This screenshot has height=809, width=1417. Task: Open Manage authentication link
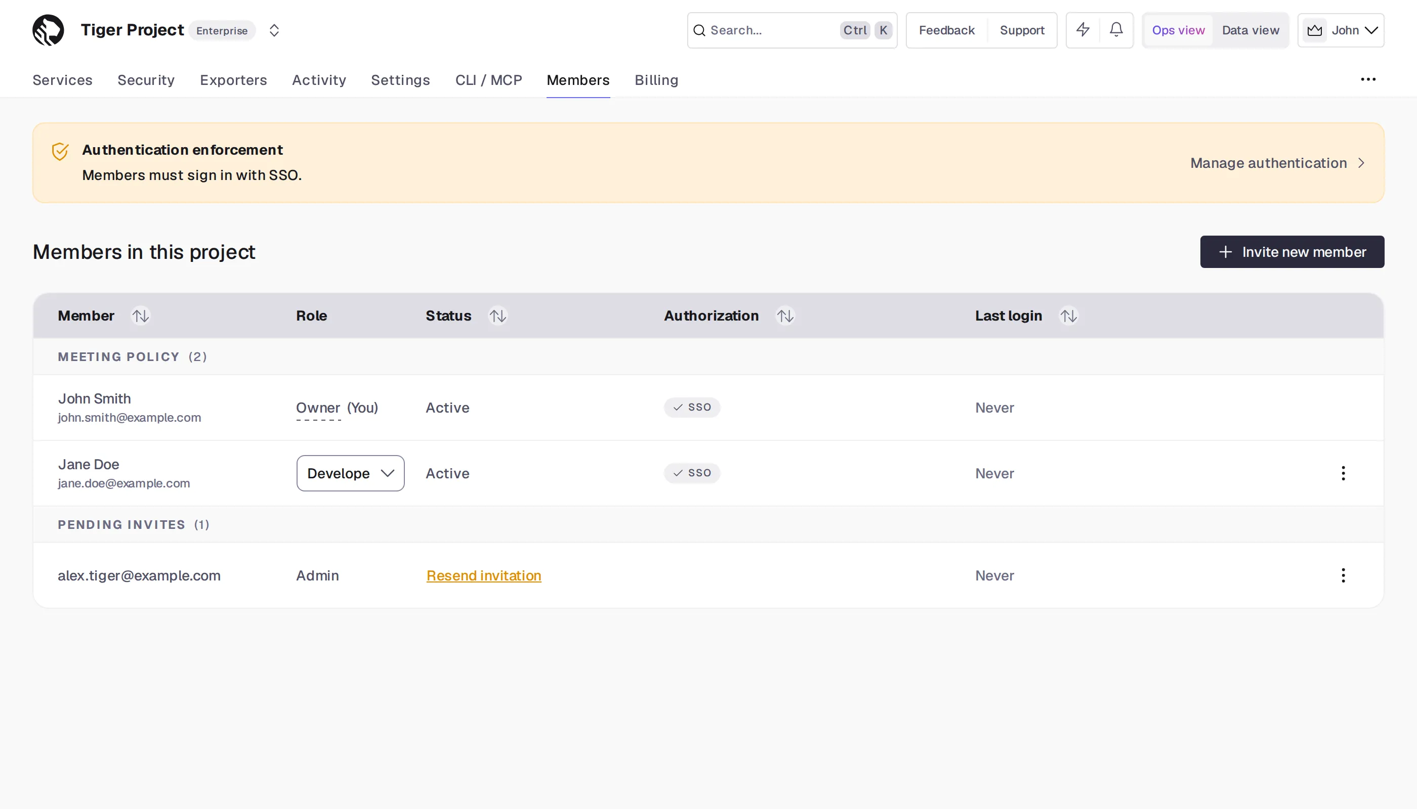click(x=1277, y=163)
